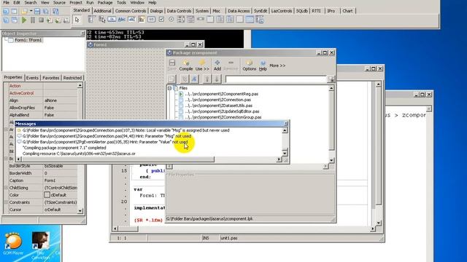
Task: Pick the TRadioButton component icon
Action: pyautogui.click(x=171, y=20)
